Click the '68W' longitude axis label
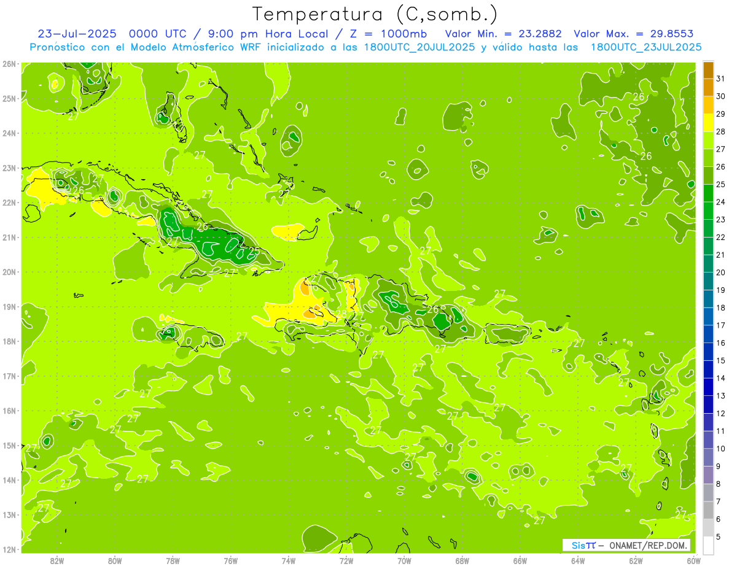Viewport: 737px width, 569px height. 462,561
